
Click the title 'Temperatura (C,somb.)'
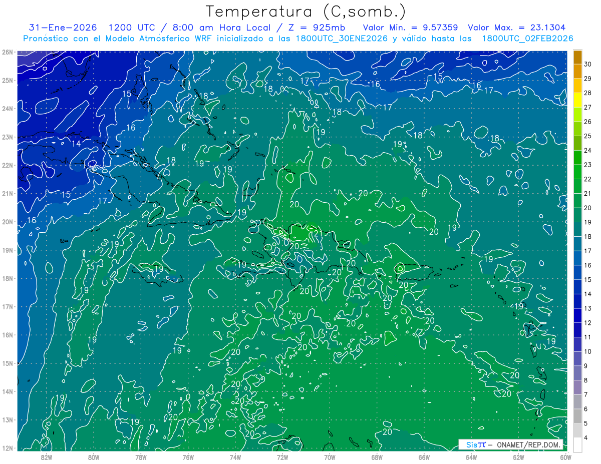(x=306, y=12)
